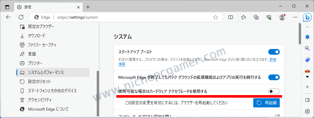Open Settings and more ellipsis menu
Screen dimensions: 314x118
pos(295,17)
